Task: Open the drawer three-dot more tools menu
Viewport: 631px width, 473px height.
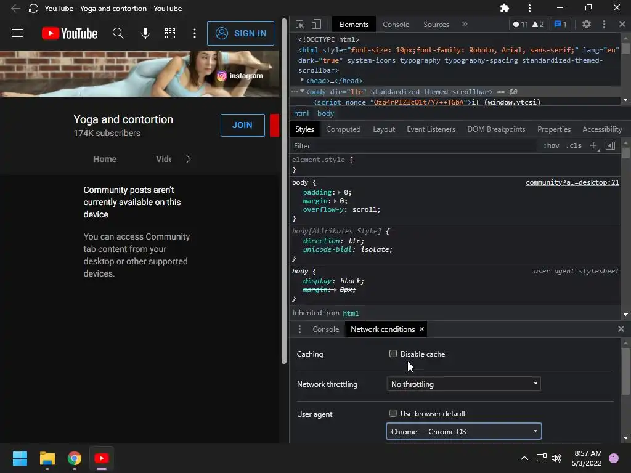Action: 299,329
